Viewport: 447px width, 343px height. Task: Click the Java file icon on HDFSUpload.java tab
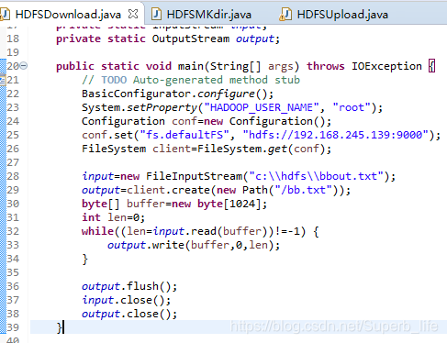pyautogui.click(x=285, y=15)
